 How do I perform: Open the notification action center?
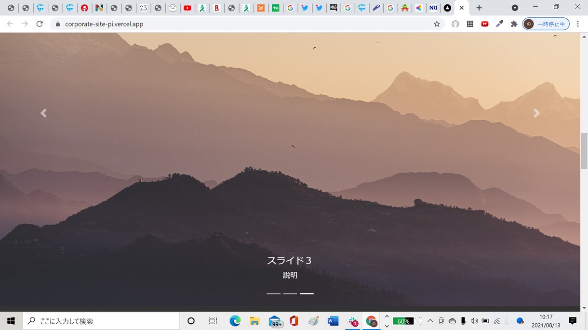tap(573, 321)
